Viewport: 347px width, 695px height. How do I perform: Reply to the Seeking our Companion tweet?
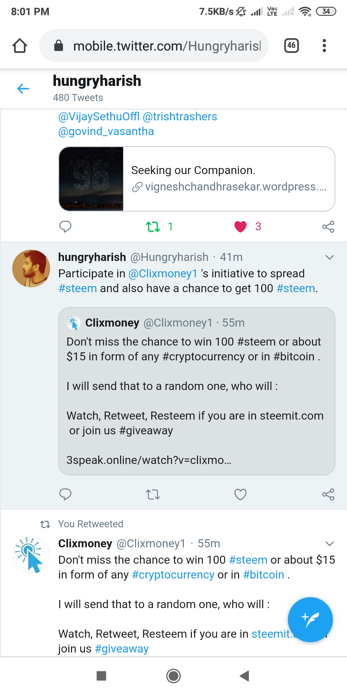tap(65, 227)
